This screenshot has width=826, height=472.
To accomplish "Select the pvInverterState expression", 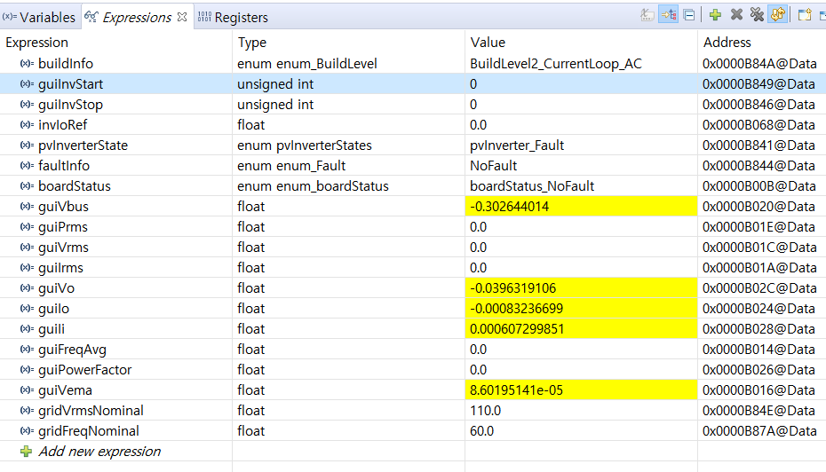I will click(x=83, y=146).
